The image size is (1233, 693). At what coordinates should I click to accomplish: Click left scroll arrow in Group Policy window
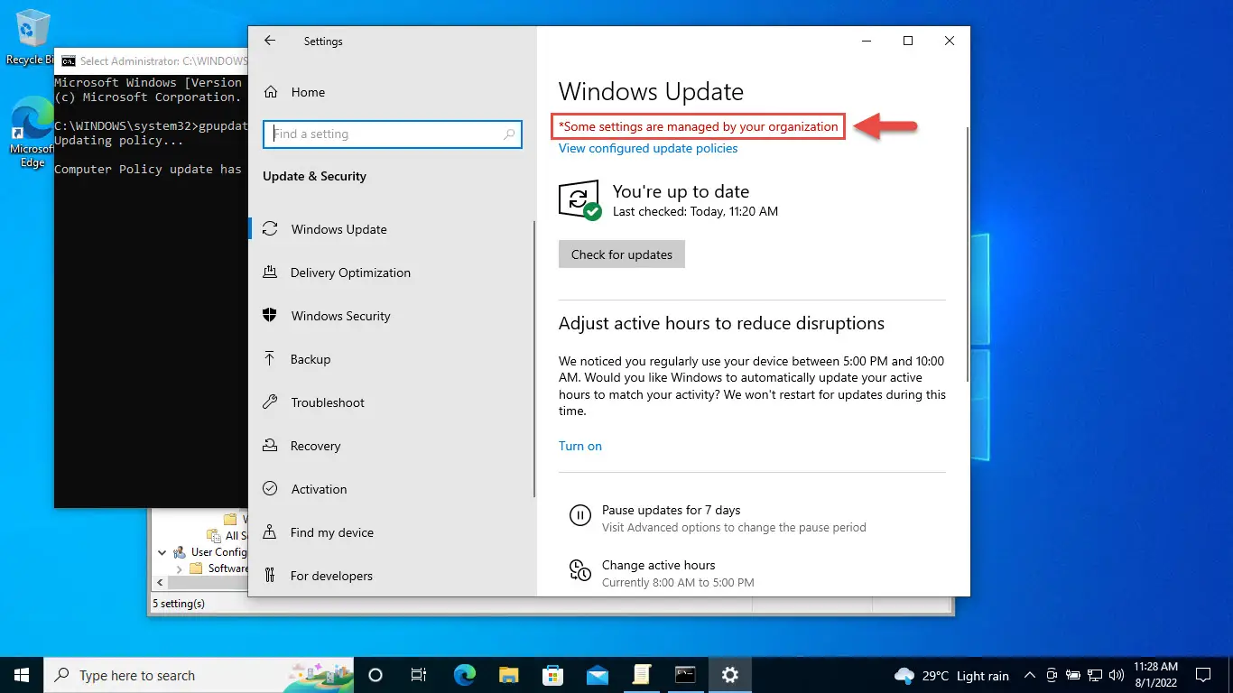point(158,584)
